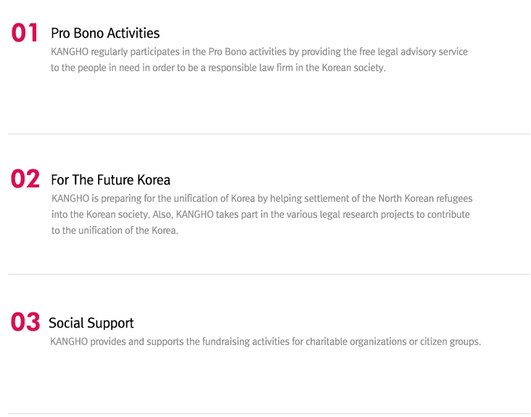Click the red 01 number
The width and height of the screenshot is (531, 417).
point(25,33)
